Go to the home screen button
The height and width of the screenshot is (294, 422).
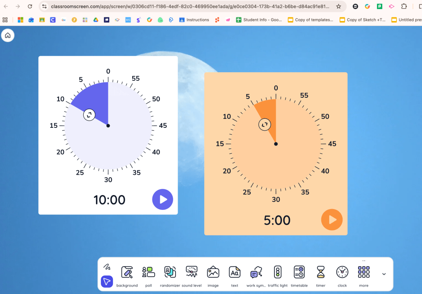coord(7,35)
